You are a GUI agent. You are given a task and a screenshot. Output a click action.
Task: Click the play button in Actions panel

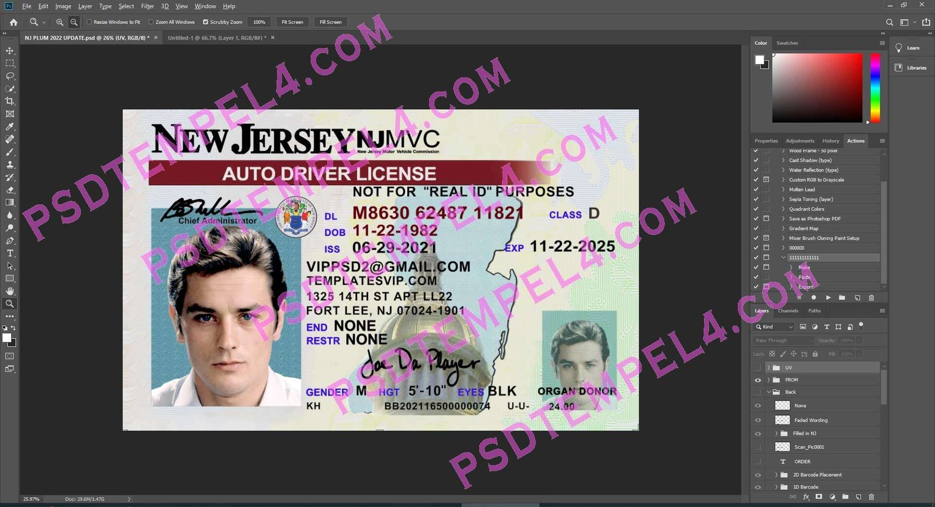coord(828,298)
